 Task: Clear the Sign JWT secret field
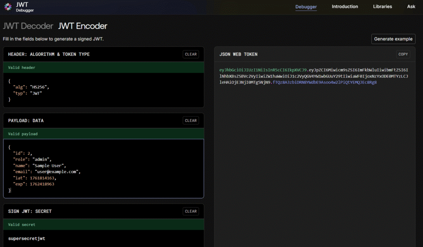click(191, 211)
